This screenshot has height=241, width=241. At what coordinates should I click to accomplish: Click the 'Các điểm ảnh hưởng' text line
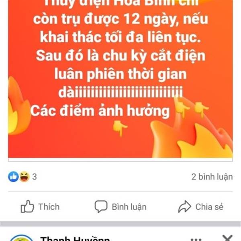(x=100, y=111)
